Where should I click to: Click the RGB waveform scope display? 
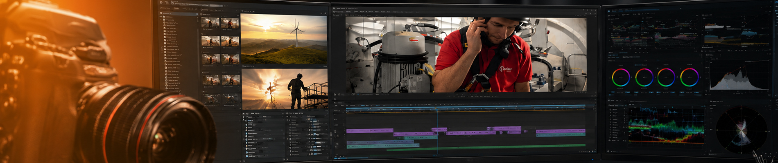pyautogui.click(x=667, y=125)
